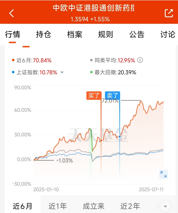Viewport: 178px width, 213px height.
Task: Select the red buy point dot
Action: coord(101,140)
